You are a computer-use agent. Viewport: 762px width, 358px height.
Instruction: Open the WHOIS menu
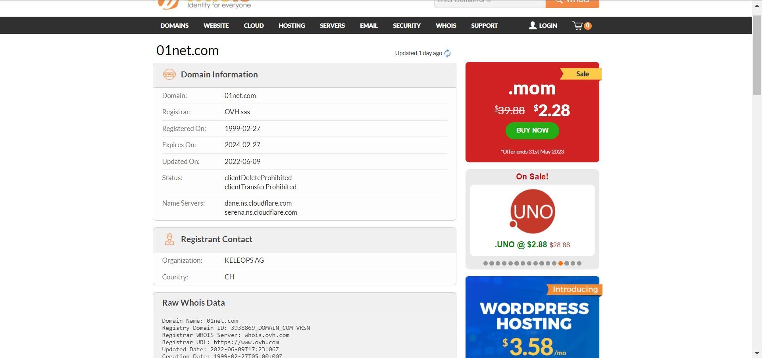[x=446, y=25]
